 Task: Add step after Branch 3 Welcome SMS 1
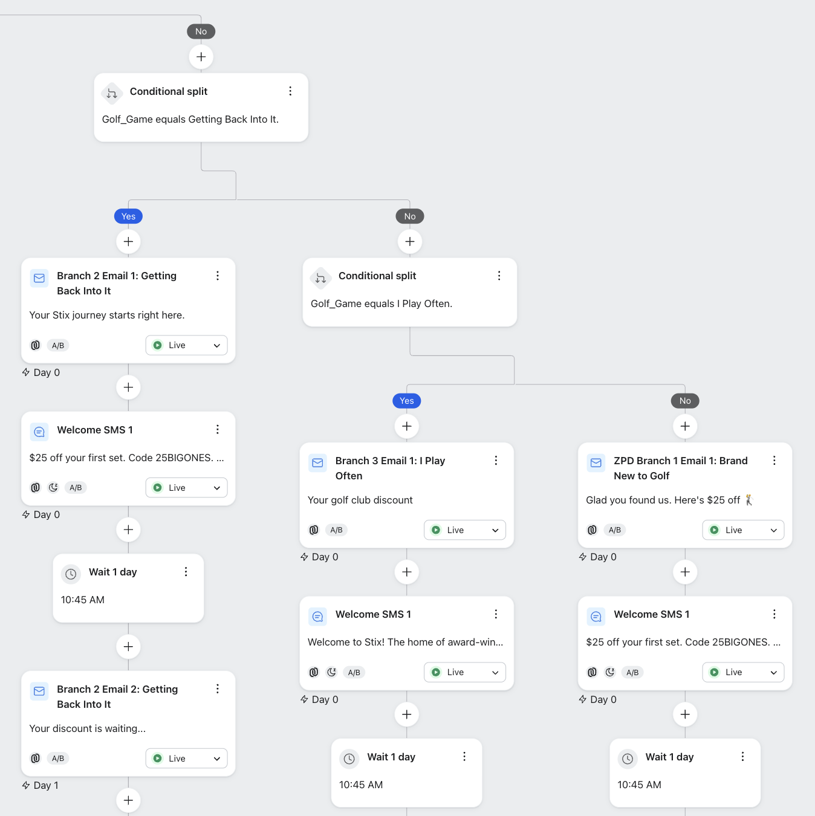pyautogui.click(x=407, y=714)
